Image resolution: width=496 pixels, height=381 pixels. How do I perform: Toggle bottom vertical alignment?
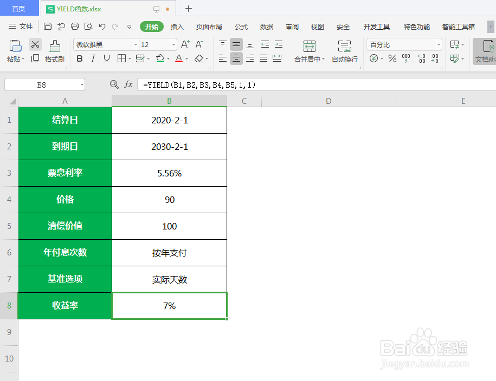250,44
